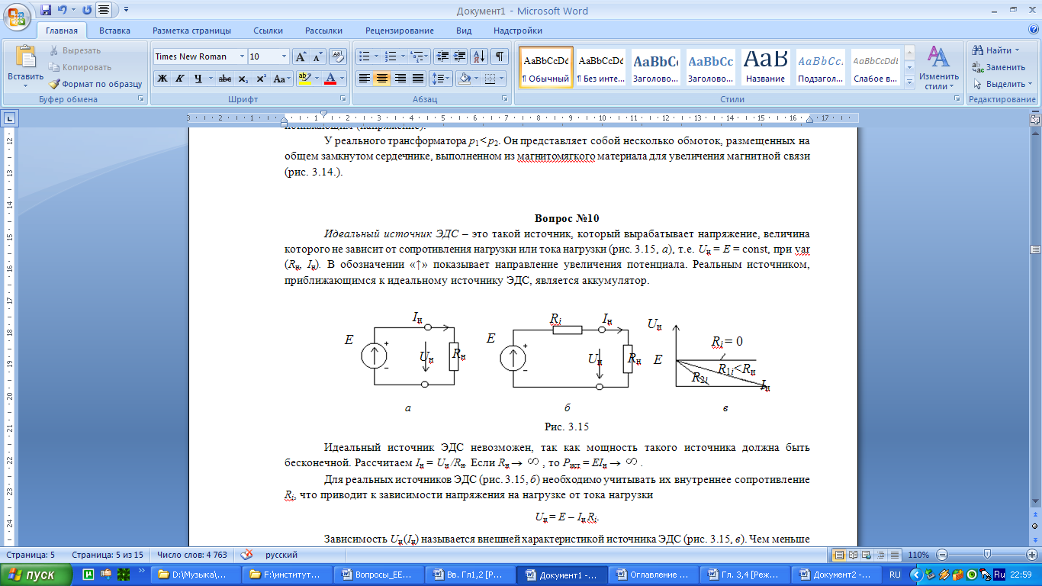Apply superscript formatting x²

coord(261,79)
